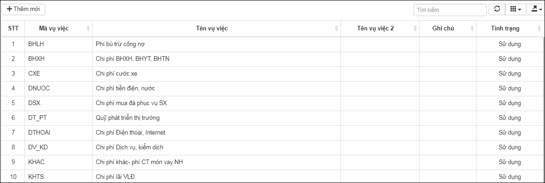The width and height of the screenshot is (545, 183).
Task: Click Sử dụng status in KHAC row
Action: (x=509, y=162)
